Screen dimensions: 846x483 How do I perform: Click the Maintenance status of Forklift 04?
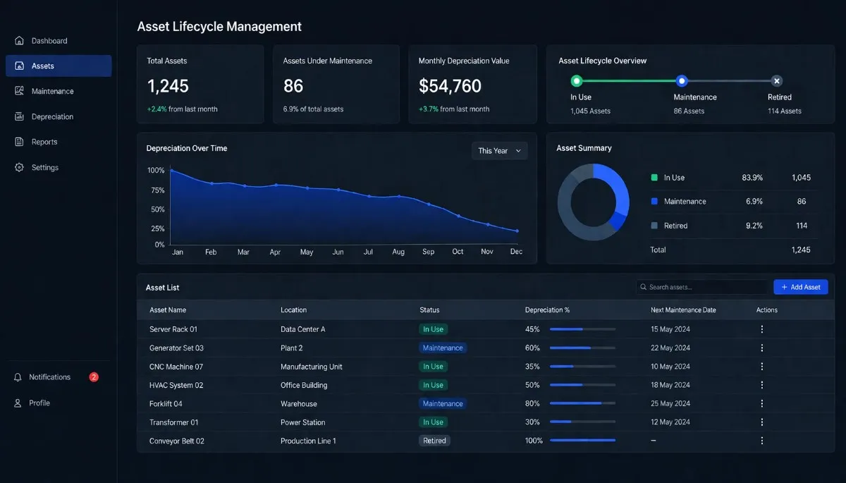(443, 404)
